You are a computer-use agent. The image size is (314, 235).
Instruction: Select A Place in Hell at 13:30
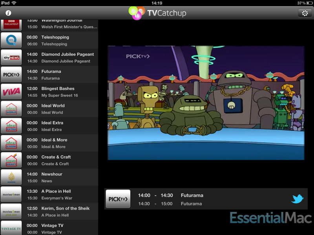(x=56, y=192)
